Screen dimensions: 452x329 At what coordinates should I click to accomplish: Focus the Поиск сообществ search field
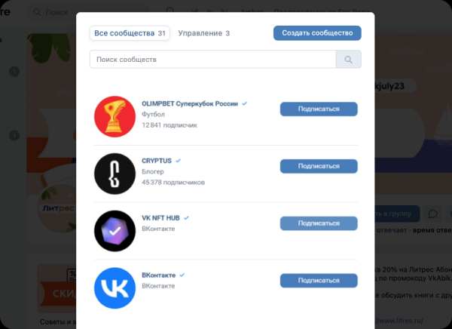click(212, 59)
